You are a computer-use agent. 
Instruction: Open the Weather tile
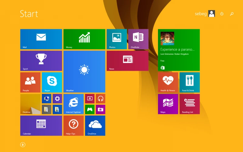(84, 71)
